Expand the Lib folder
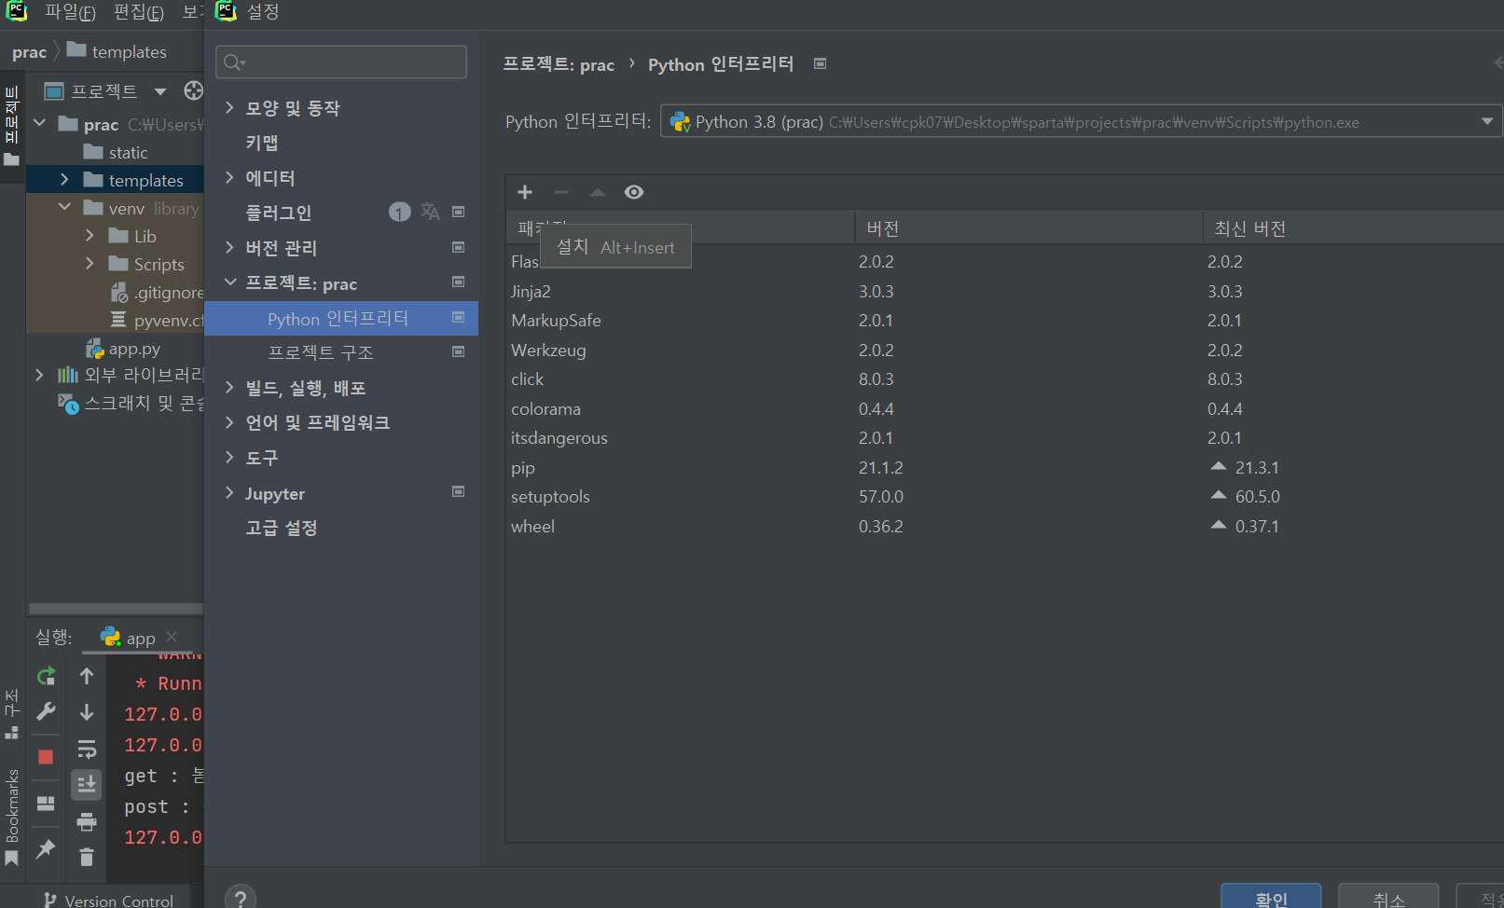 (x=90, y=236)
